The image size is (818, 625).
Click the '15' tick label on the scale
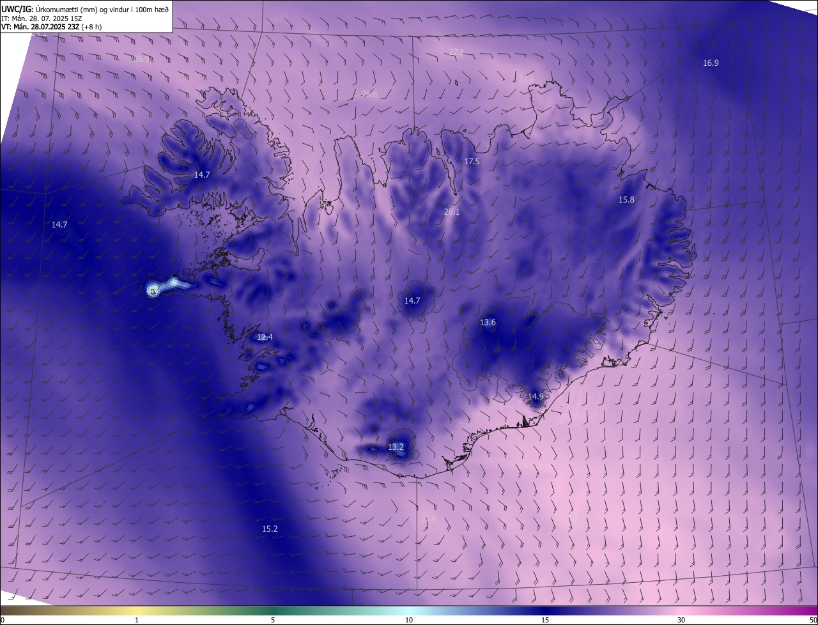click(545, 620)
